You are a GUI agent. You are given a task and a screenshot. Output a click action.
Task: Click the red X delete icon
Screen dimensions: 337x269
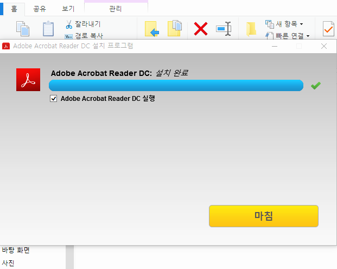pyautogui.click(x=201, y=29)
